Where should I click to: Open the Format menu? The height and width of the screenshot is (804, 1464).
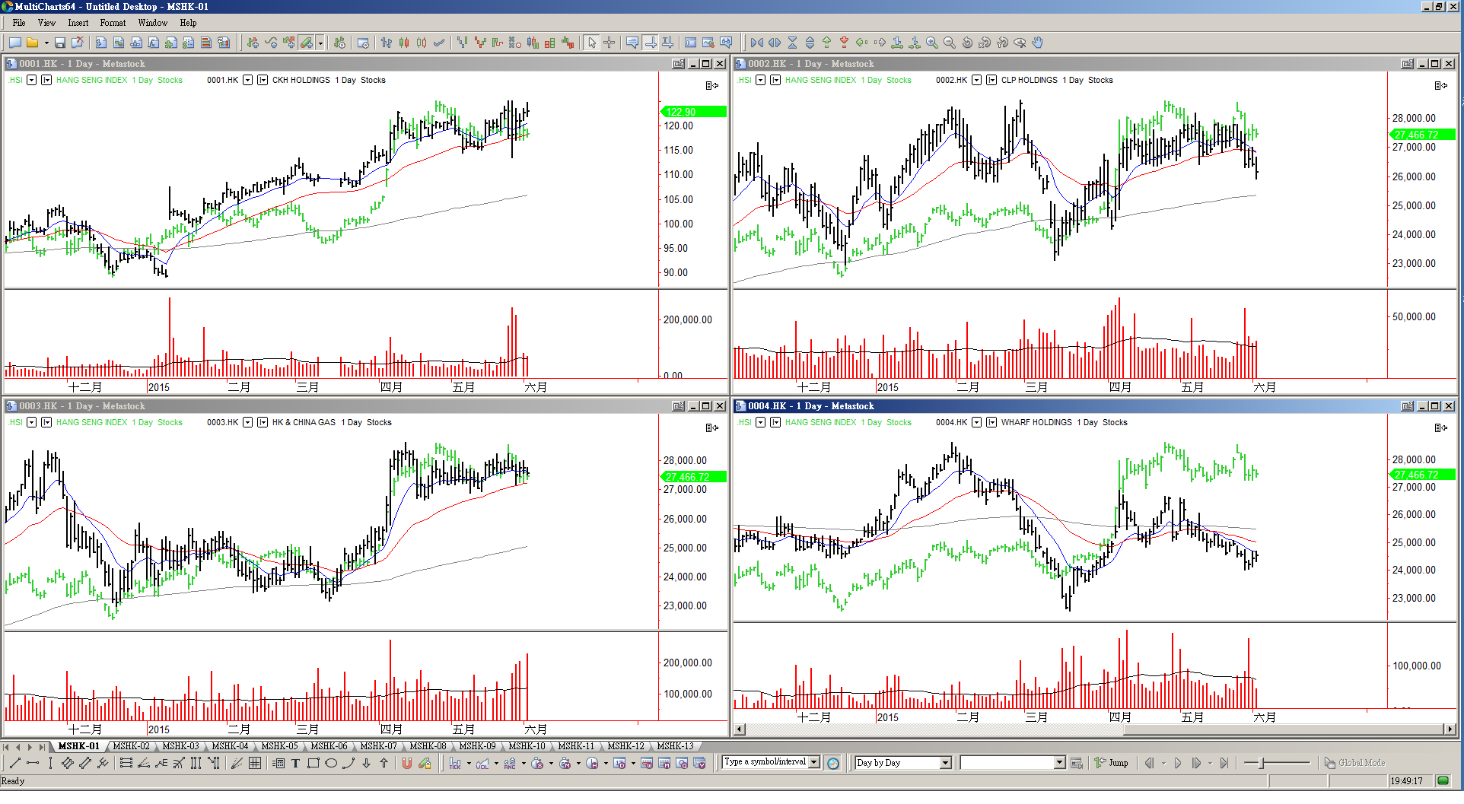pyautogui.click(x=113, y=23)
